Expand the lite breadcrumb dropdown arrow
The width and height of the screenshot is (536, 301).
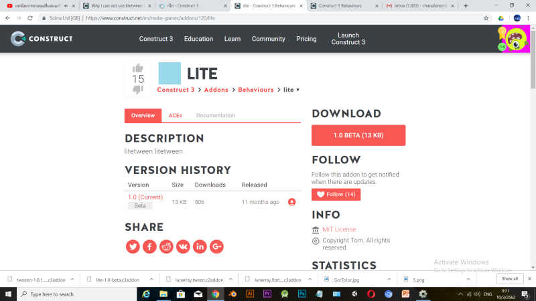pos(297,90)
